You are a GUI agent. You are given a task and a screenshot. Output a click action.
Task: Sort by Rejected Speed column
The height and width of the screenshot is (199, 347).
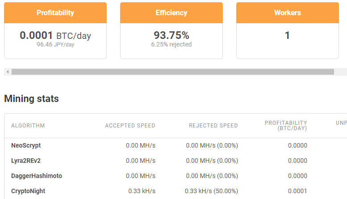pyautogui.click(x=213, y=126)
